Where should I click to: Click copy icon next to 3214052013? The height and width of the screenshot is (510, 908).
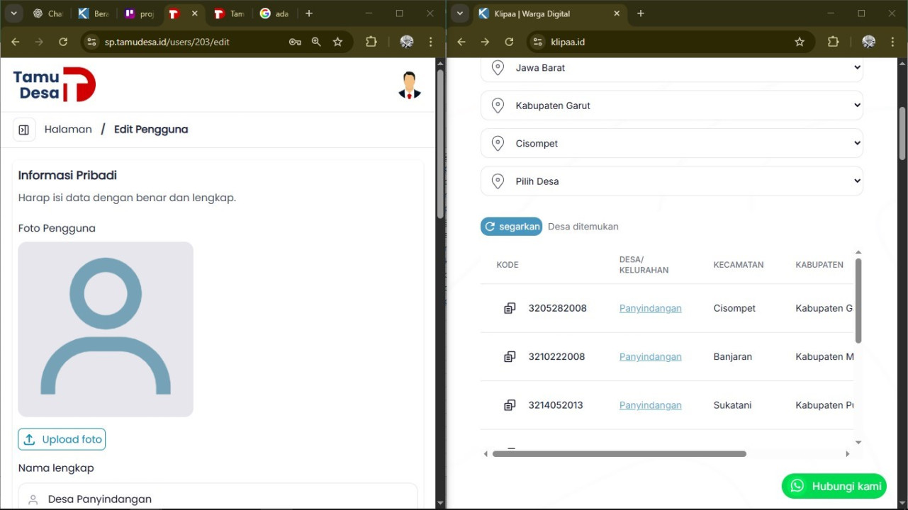tap(510, 405)
